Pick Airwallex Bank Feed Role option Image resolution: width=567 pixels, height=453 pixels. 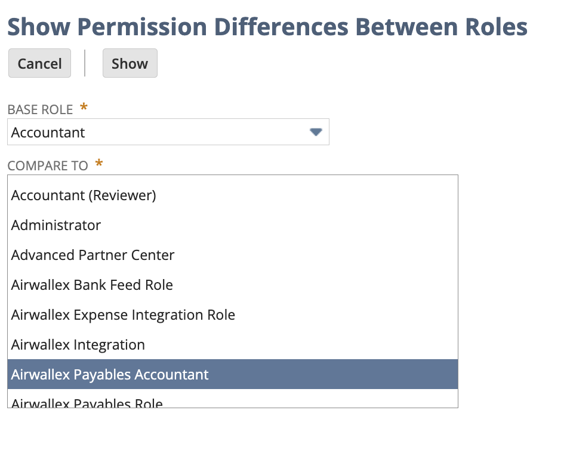point(92,285)
